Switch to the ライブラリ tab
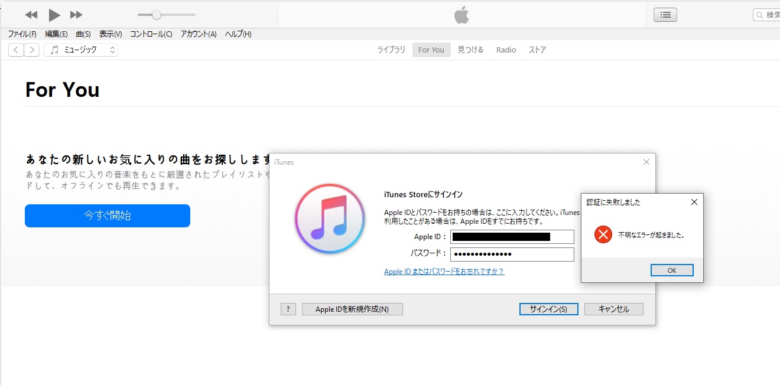Image resolution: width=780 pixels, height=385 pixels. pos(391,50)
